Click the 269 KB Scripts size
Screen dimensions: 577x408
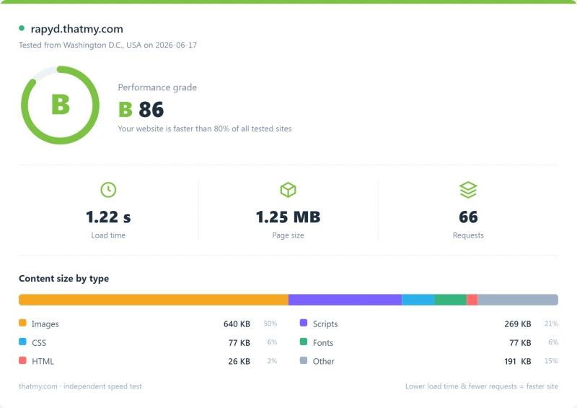518,324
